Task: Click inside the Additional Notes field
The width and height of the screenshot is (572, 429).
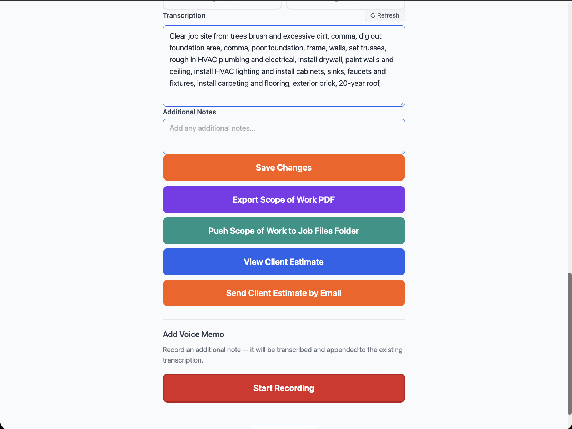Action: (x=283, y=137)
